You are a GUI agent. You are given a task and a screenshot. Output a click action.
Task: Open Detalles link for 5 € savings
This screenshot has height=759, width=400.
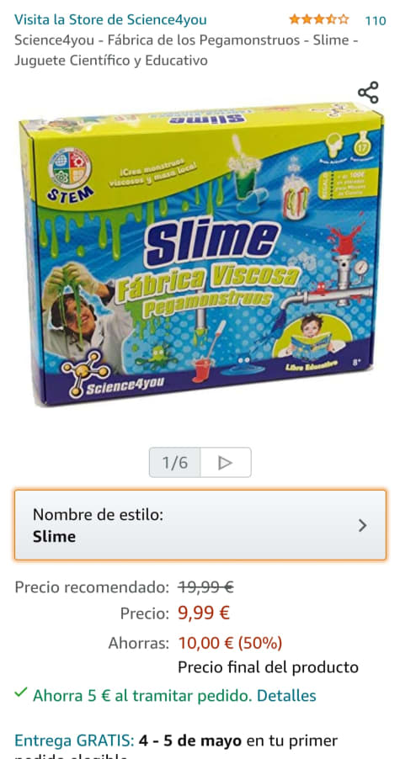[x=286, y=696]
